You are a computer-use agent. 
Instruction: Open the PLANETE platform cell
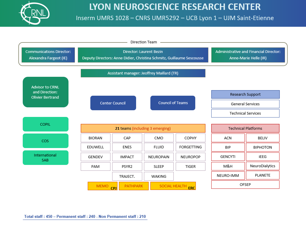click(263, 175)
